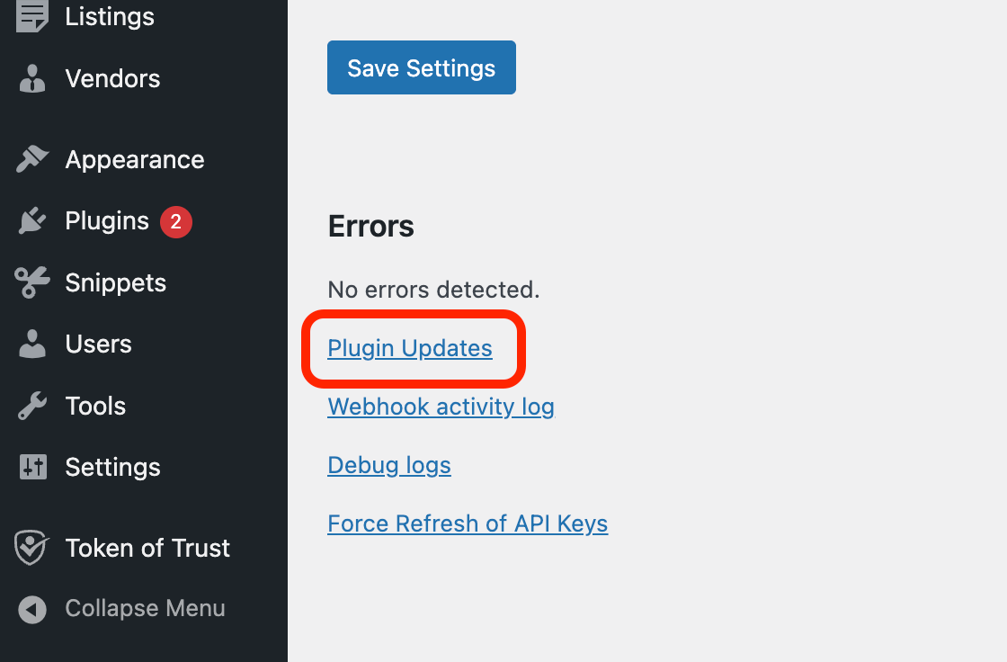
Task: Click the Tools wrench icon
Action: [32, 407]
